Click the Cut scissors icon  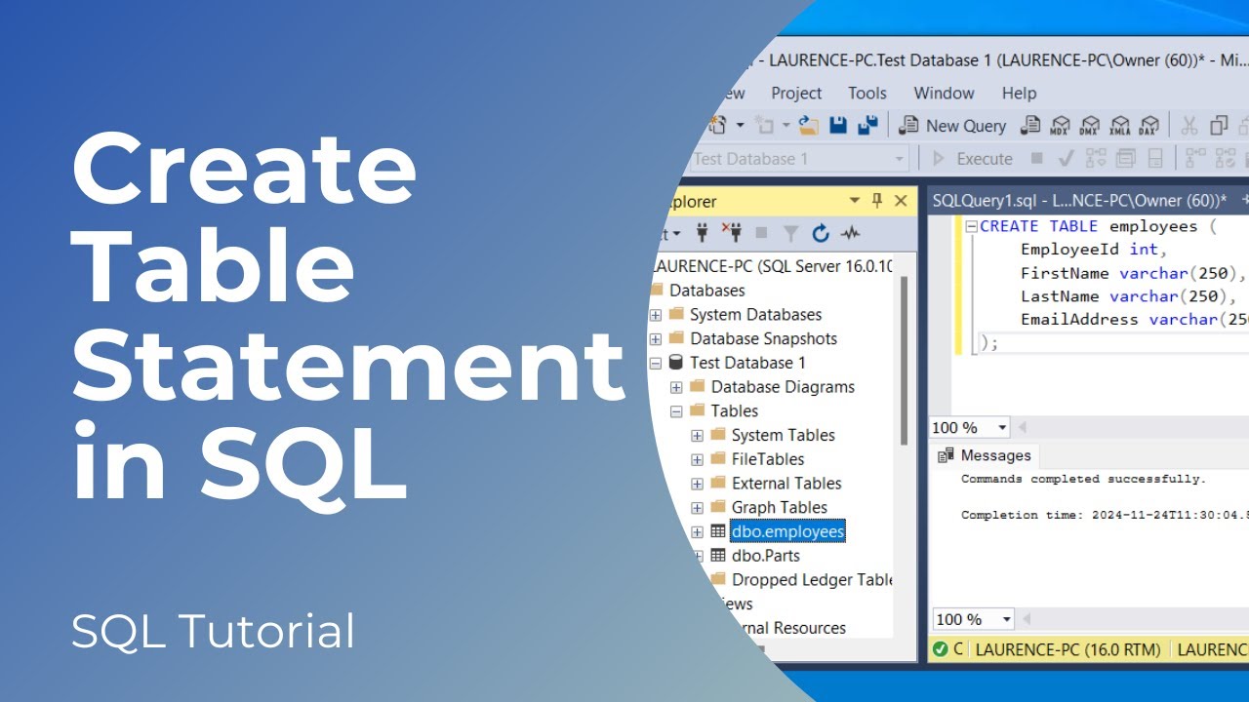click(x=1189, y=125)
